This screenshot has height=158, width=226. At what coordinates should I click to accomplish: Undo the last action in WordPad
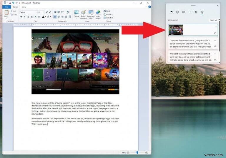pyautogui.click(x=13, y=3)
